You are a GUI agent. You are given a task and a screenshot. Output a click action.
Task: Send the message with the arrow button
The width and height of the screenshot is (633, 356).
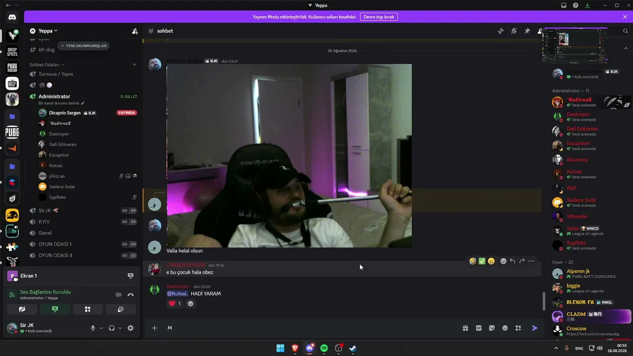pos(535,328)
